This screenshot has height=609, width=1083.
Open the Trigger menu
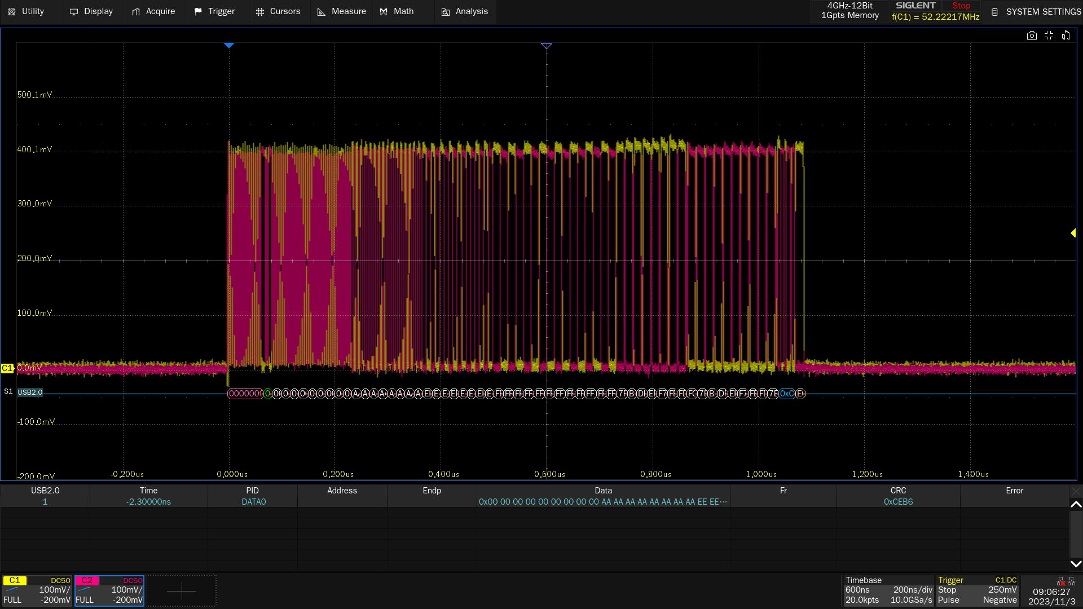coord(214,11)
